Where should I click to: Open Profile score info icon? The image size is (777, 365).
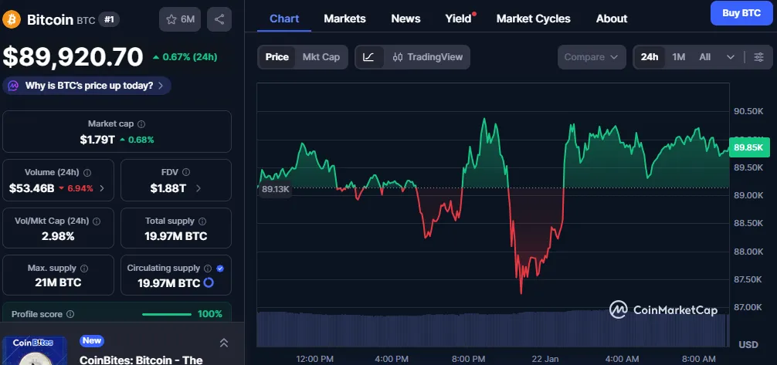70,314
